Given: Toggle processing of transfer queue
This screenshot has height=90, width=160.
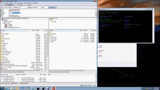Looking at the screenshot, I should 16,5.
